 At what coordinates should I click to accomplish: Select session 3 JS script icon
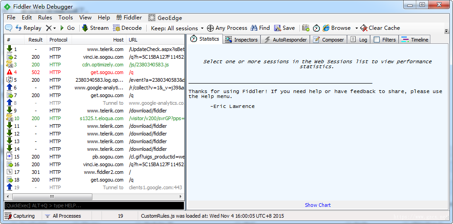pos(9,65)
